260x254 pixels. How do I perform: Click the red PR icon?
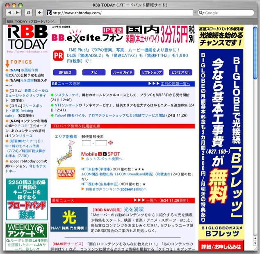tap(58, 55)
